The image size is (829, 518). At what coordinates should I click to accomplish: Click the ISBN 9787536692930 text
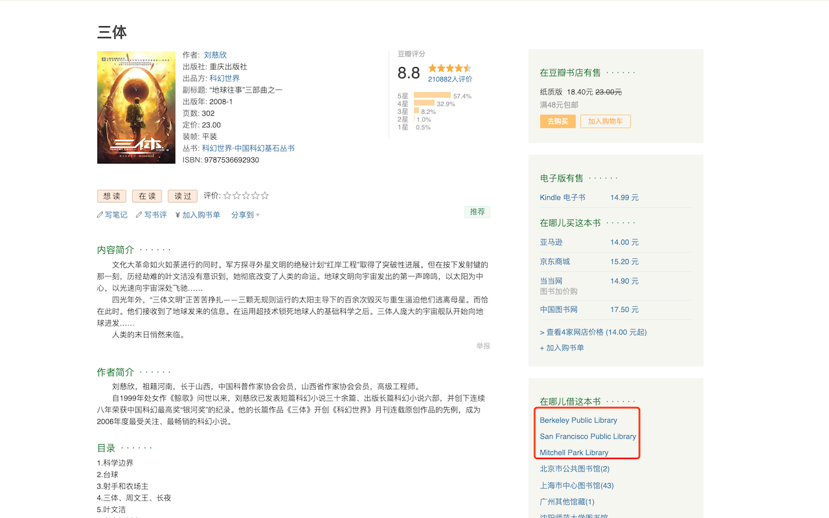coord(221,160)
